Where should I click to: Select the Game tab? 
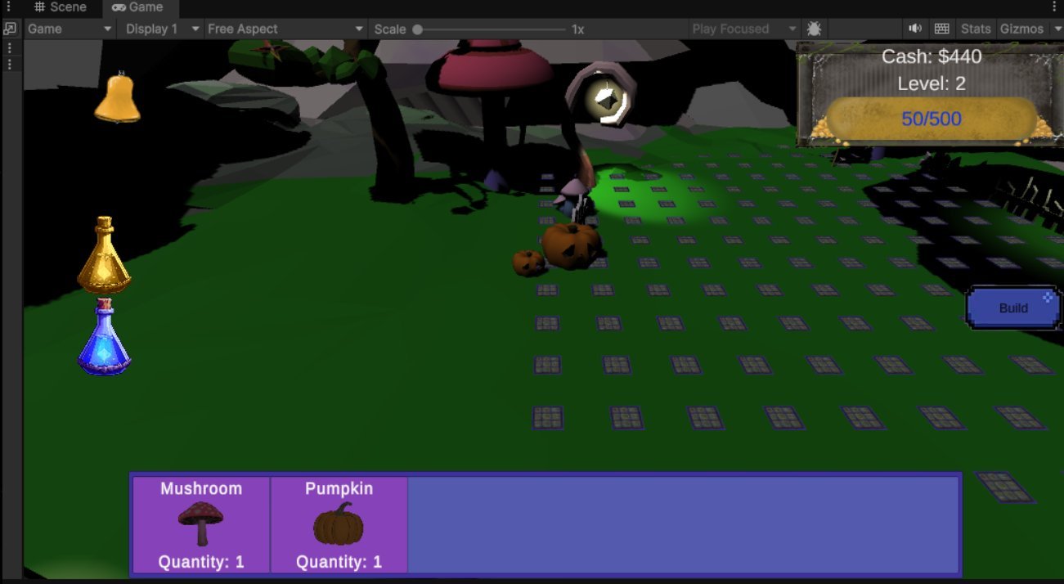pos(137,7)
